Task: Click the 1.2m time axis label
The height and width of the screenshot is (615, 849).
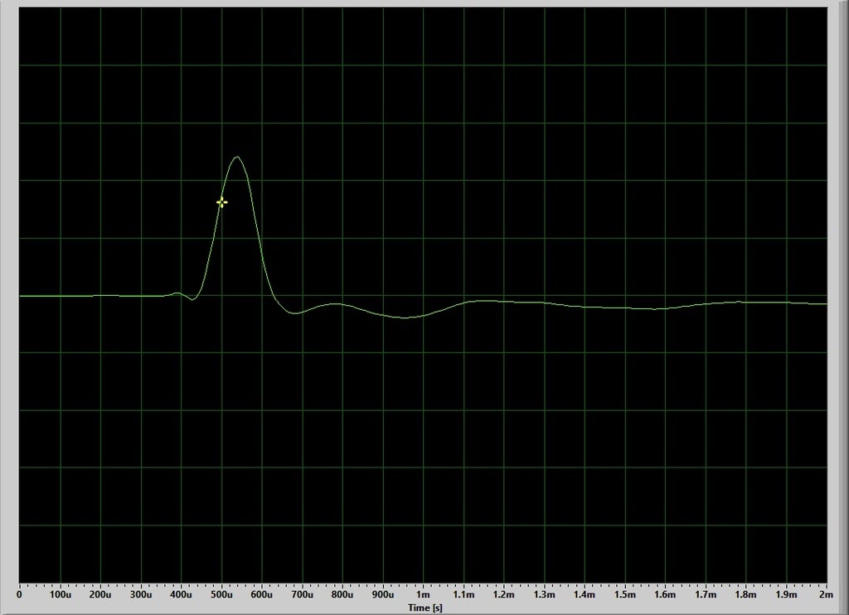Action: [503, 594]
